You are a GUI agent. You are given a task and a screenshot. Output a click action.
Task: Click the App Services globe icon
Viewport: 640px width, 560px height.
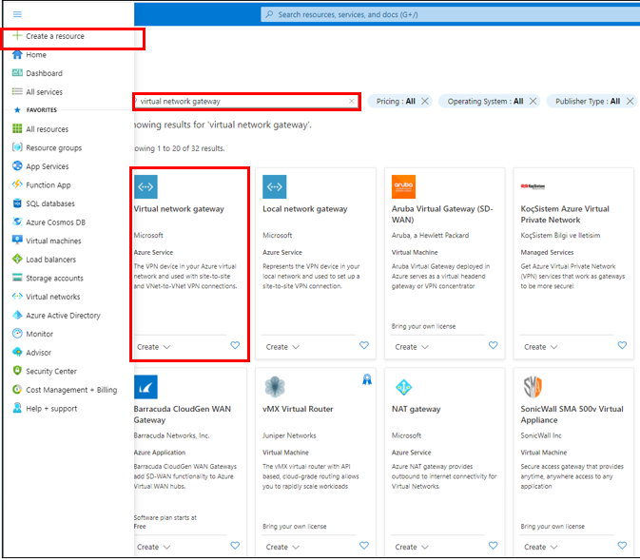click(x=17, y=166)
